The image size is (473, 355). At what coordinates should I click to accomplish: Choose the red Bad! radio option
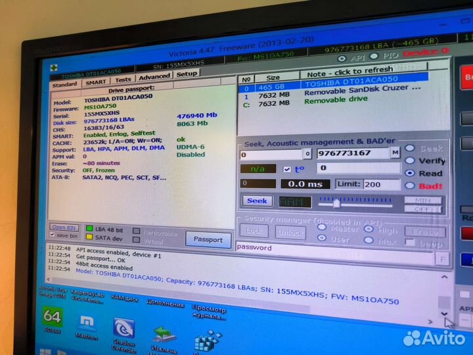click(x=410, y=185)
